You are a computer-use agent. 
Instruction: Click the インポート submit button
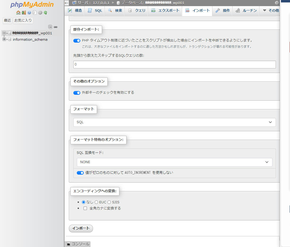(81, 228)
